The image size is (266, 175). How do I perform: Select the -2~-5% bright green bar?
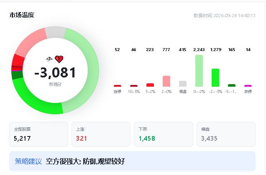click(x=215, y=77)
